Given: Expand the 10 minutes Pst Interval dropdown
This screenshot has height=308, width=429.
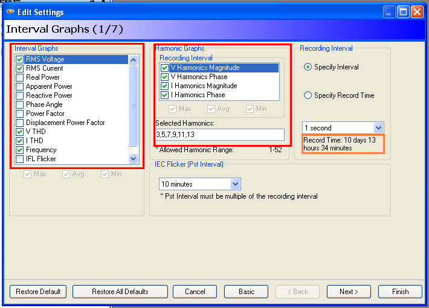Looking at the screenshot, I should pyautogui.click(x=235, y=184).
